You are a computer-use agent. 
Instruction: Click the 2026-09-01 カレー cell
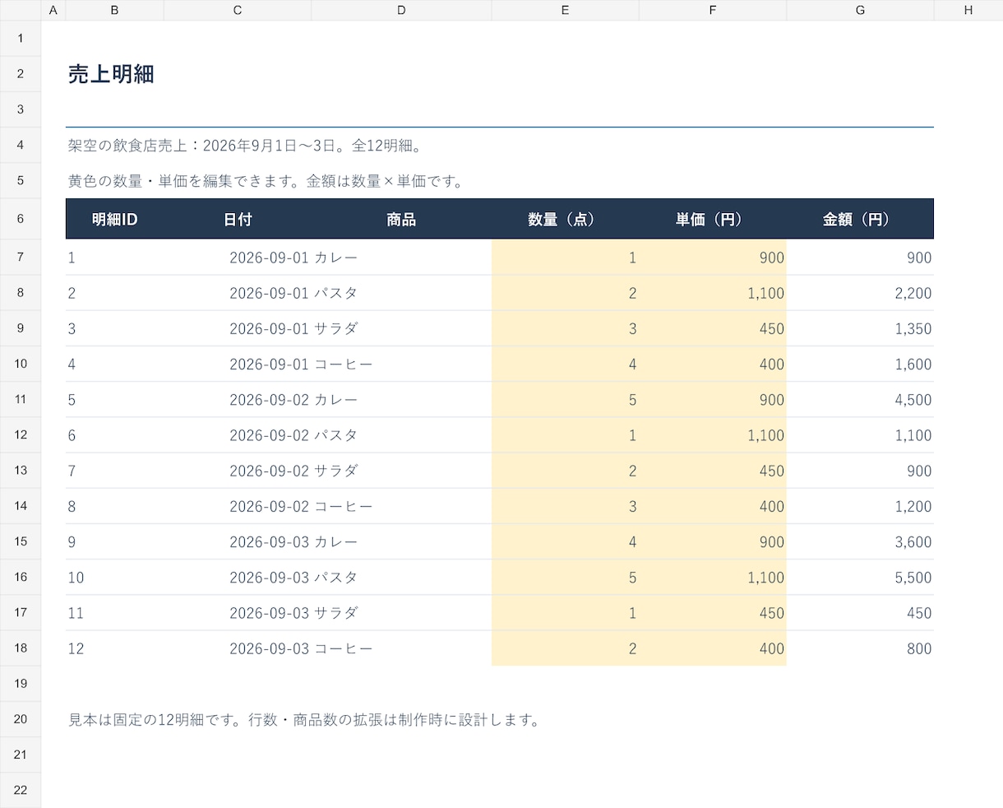(294, 258)
